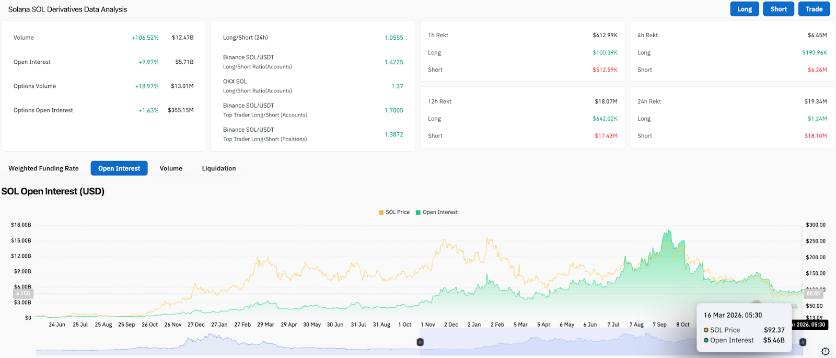Screen dimensions: 836x358
Task: Click the chart settings icon at bottom right
Action: [x=825, y=351]
